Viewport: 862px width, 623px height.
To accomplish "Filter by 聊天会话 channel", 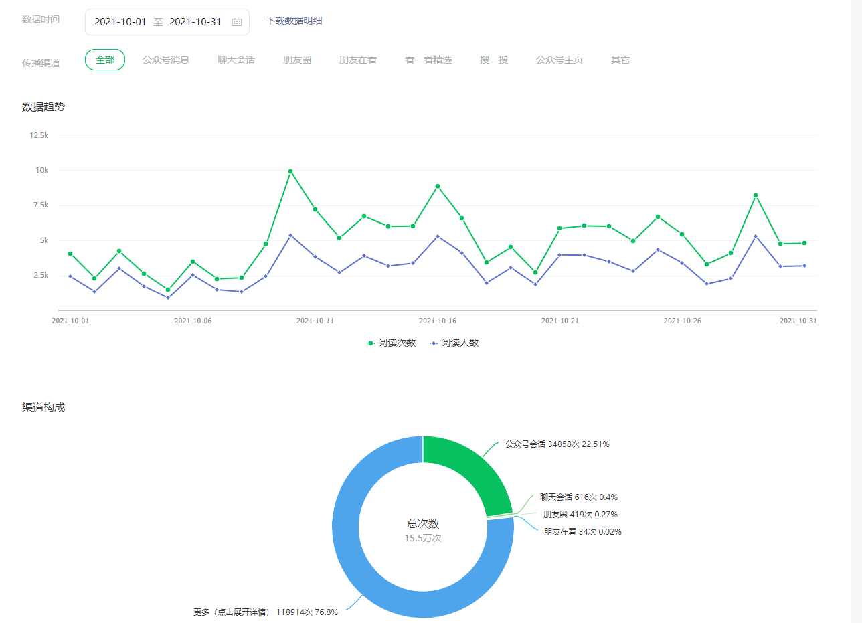I will (x=236, y=60).
